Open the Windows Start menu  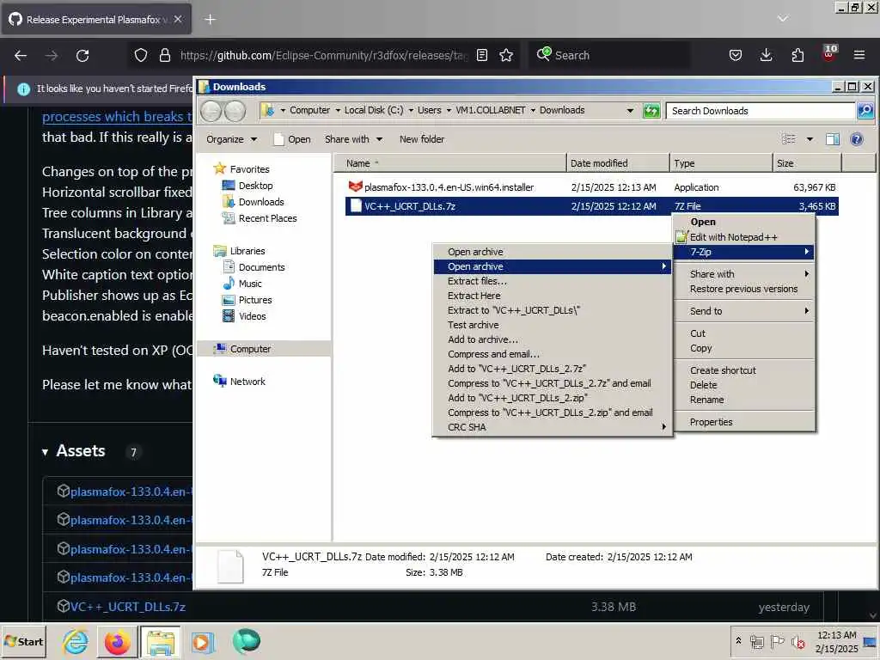[x=23, y=641]
